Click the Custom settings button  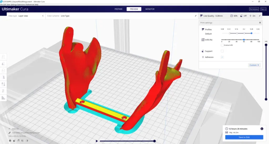coord(254,65)
